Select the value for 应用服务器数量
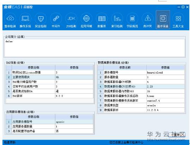Screen dimensions: 190x145 74,126
